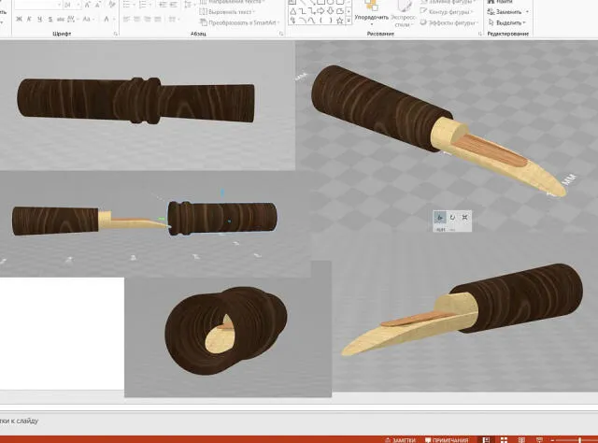Screen dimensions: 598x443
Task: Select the star shape
Action: 339,21
